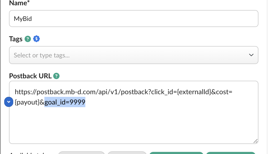Click the Postback URL field label

(30, 76)
